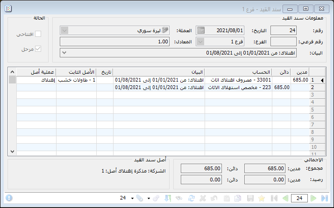Click the رصيد مدين field showing 0.00
Viewport: 334px width, 208px height.
point(264,180)
